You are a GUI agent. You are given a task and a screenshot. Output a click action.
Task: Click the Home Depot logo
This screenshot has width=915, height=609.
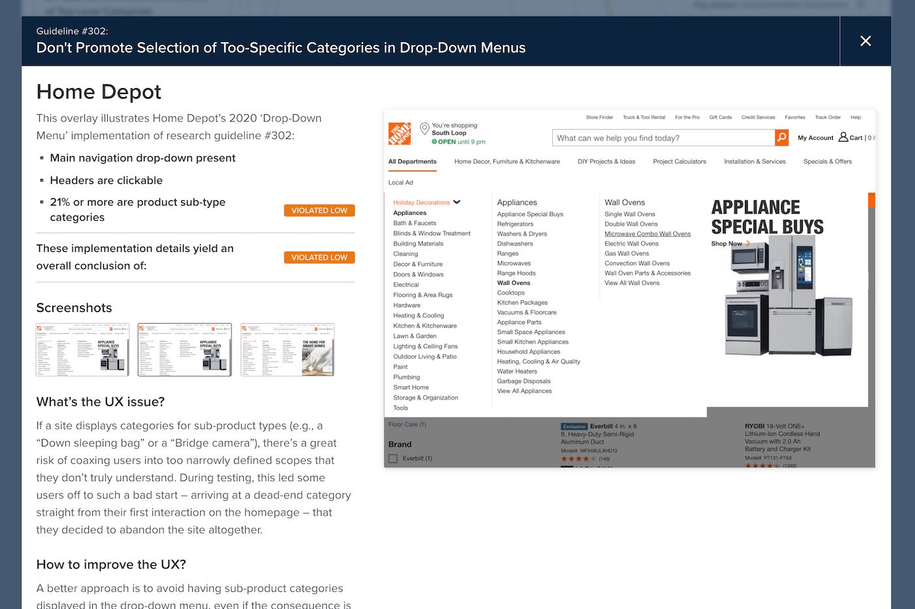pos(399,134)
